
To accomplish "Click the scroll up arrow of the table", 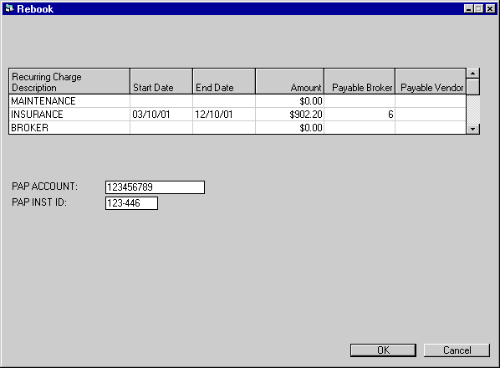I will coord(473,74).
